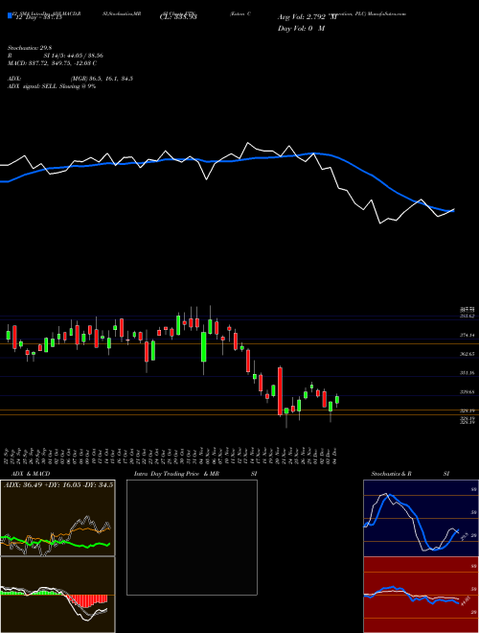
Task: Open the red RSI mini chart
Action: click(421, 595)
